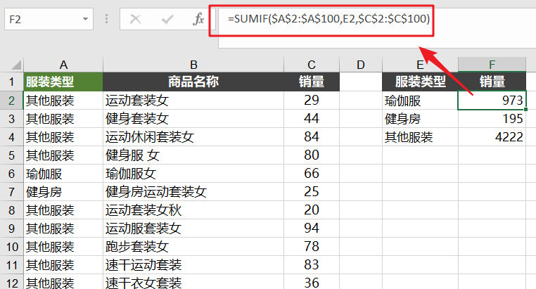This screenshot has width=536, height=289.
Task: Select row 8 header
Action: tap(12, 210)
